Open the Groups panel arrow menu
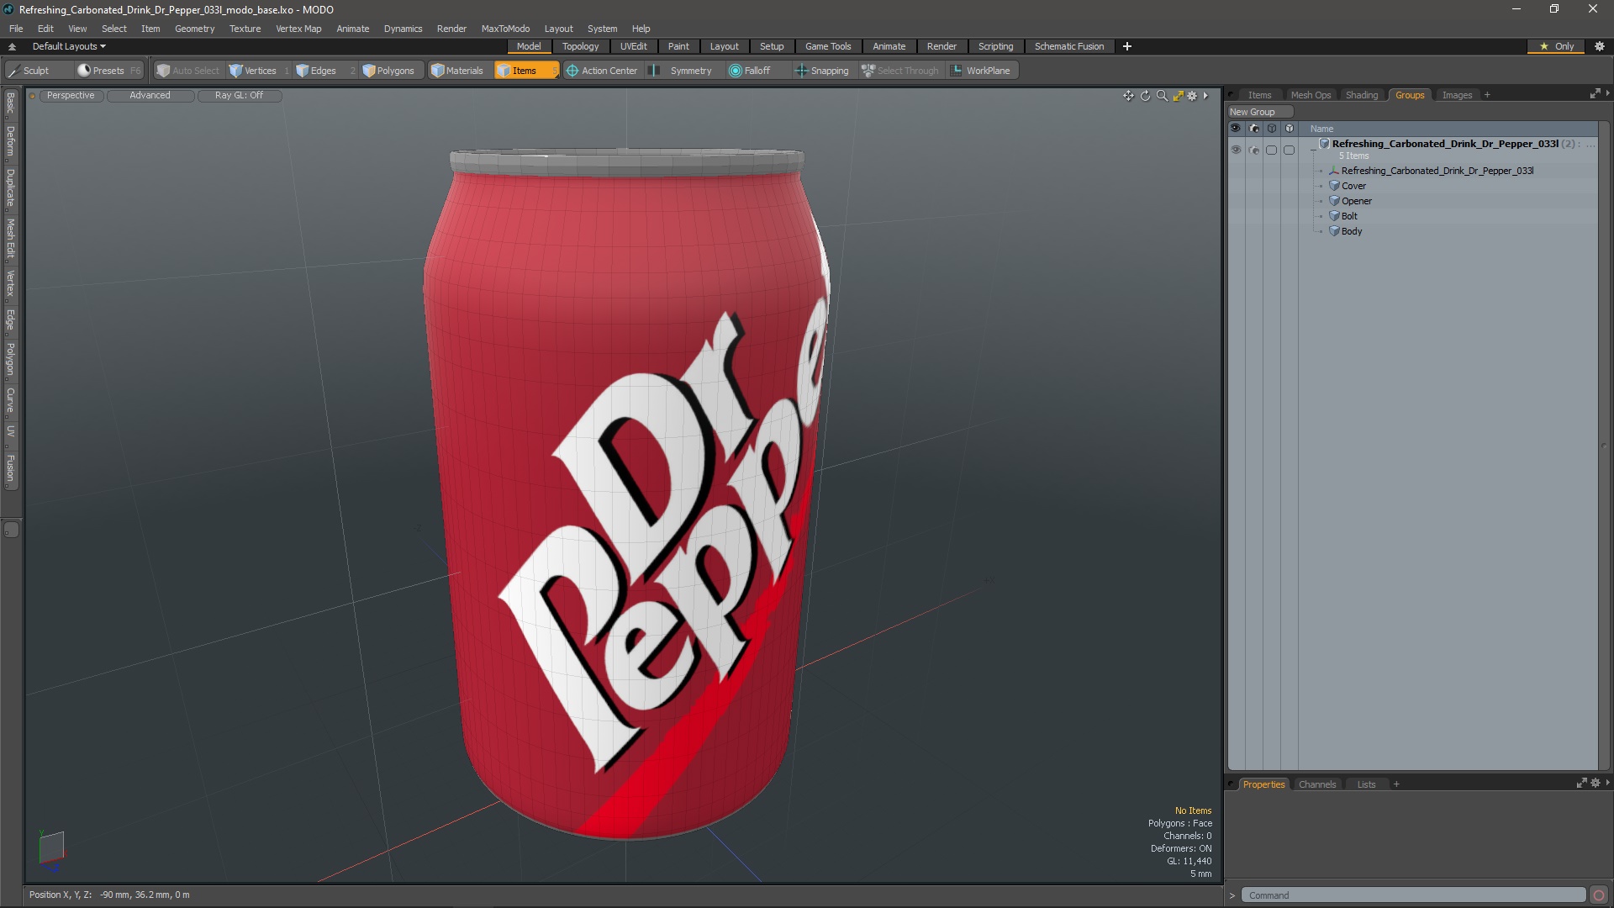This screenshot has height=908, width=1614. 1607,94
